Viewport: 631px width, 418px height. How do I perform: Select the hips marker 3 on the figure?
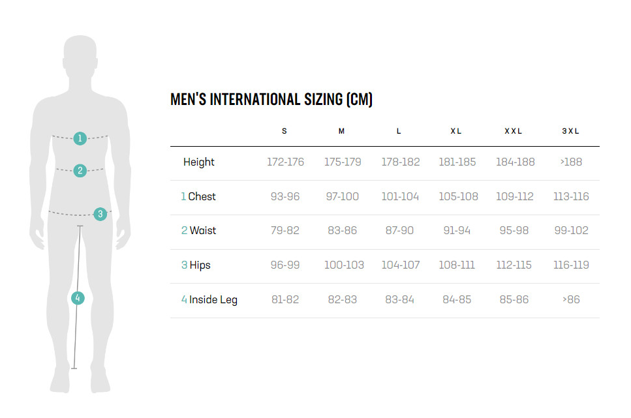coord(100,214)
